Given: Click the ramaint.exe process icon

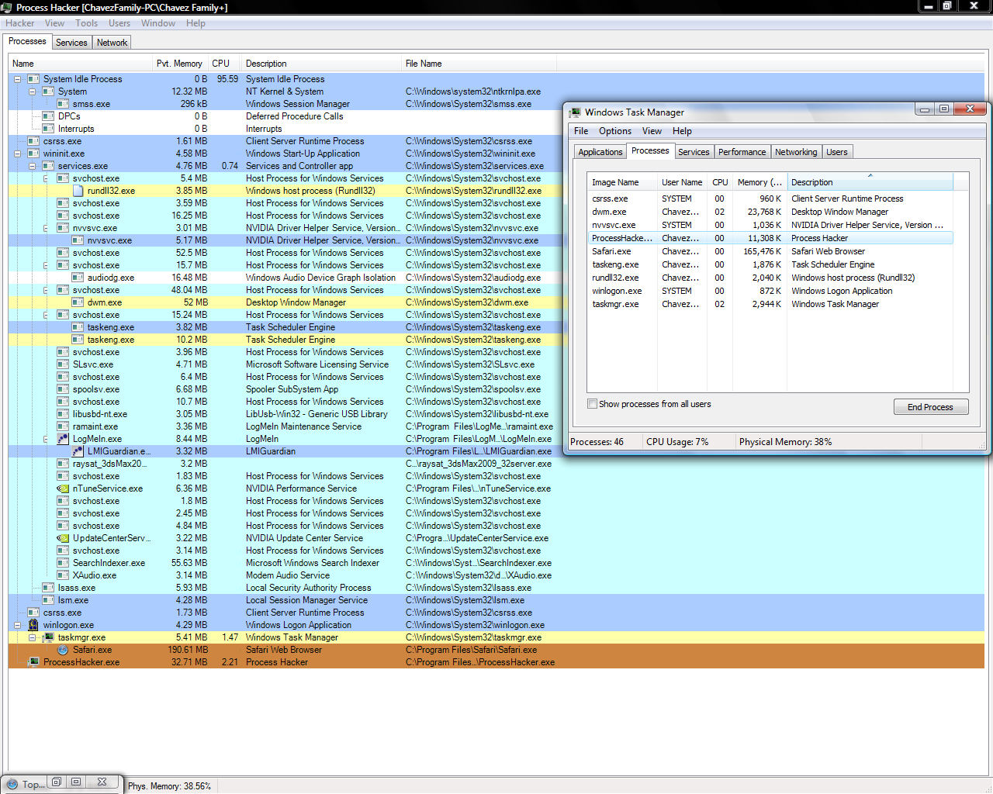Looking at the screenshot, I should pyautogui.click(x=63, y=426).
